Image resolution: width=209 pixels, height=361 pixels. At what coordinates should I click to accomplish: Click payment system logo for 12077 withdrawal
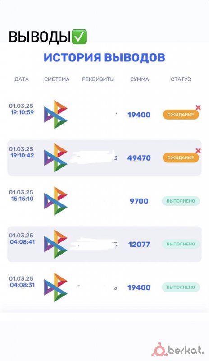(56, 244)
